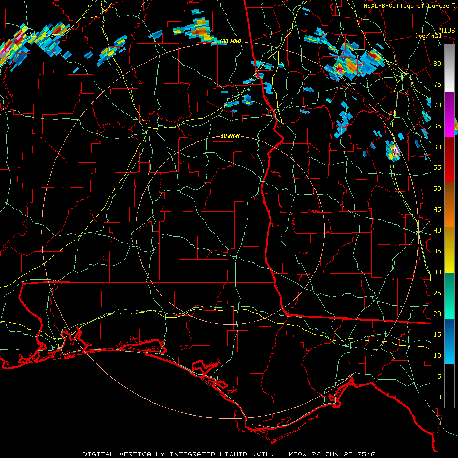This screenshot has width=458, height=458.
Task: Pick the orange-brown segment of the VIL scale
Action: coord(449,205)
